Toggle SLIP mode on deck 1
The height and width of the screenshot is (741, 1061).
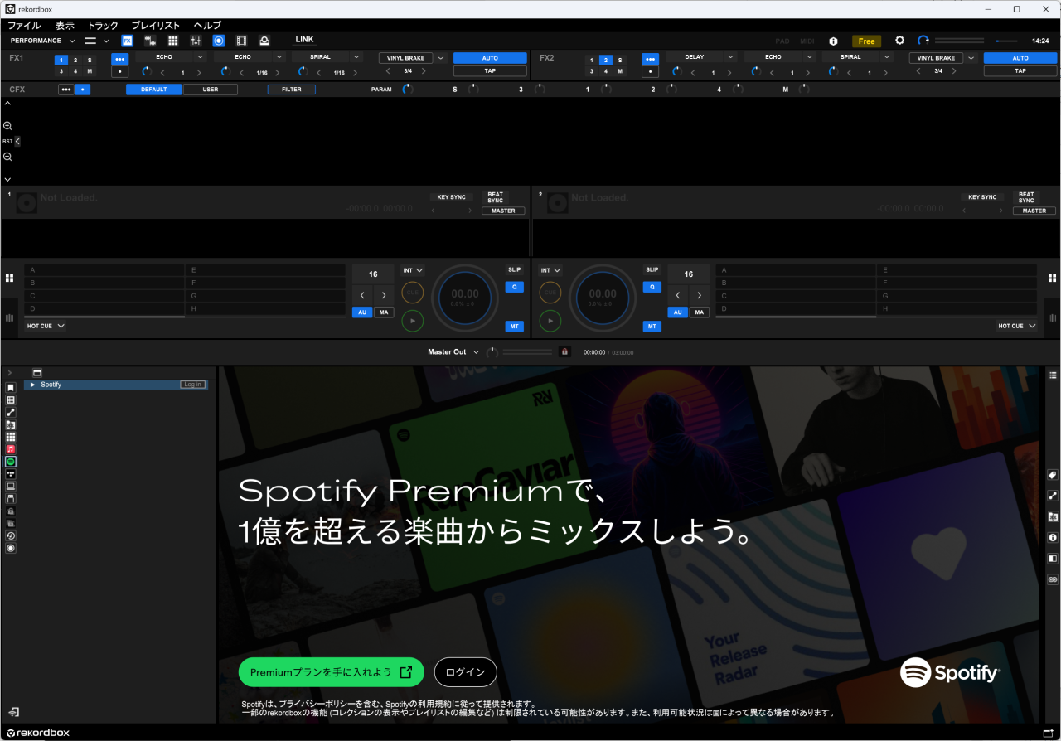click(515, 270)
